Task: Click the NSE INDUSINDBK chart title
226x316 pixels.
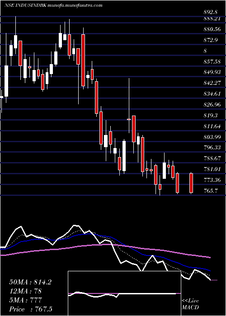Action: click(x=26, y=5)
